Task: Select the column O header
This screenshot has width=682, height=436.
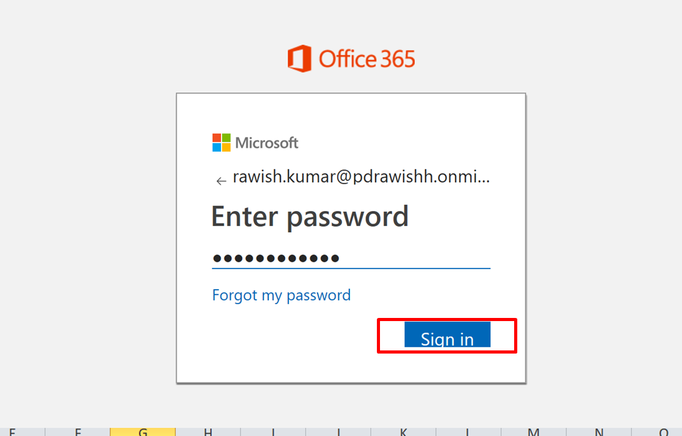Action: 663,432
